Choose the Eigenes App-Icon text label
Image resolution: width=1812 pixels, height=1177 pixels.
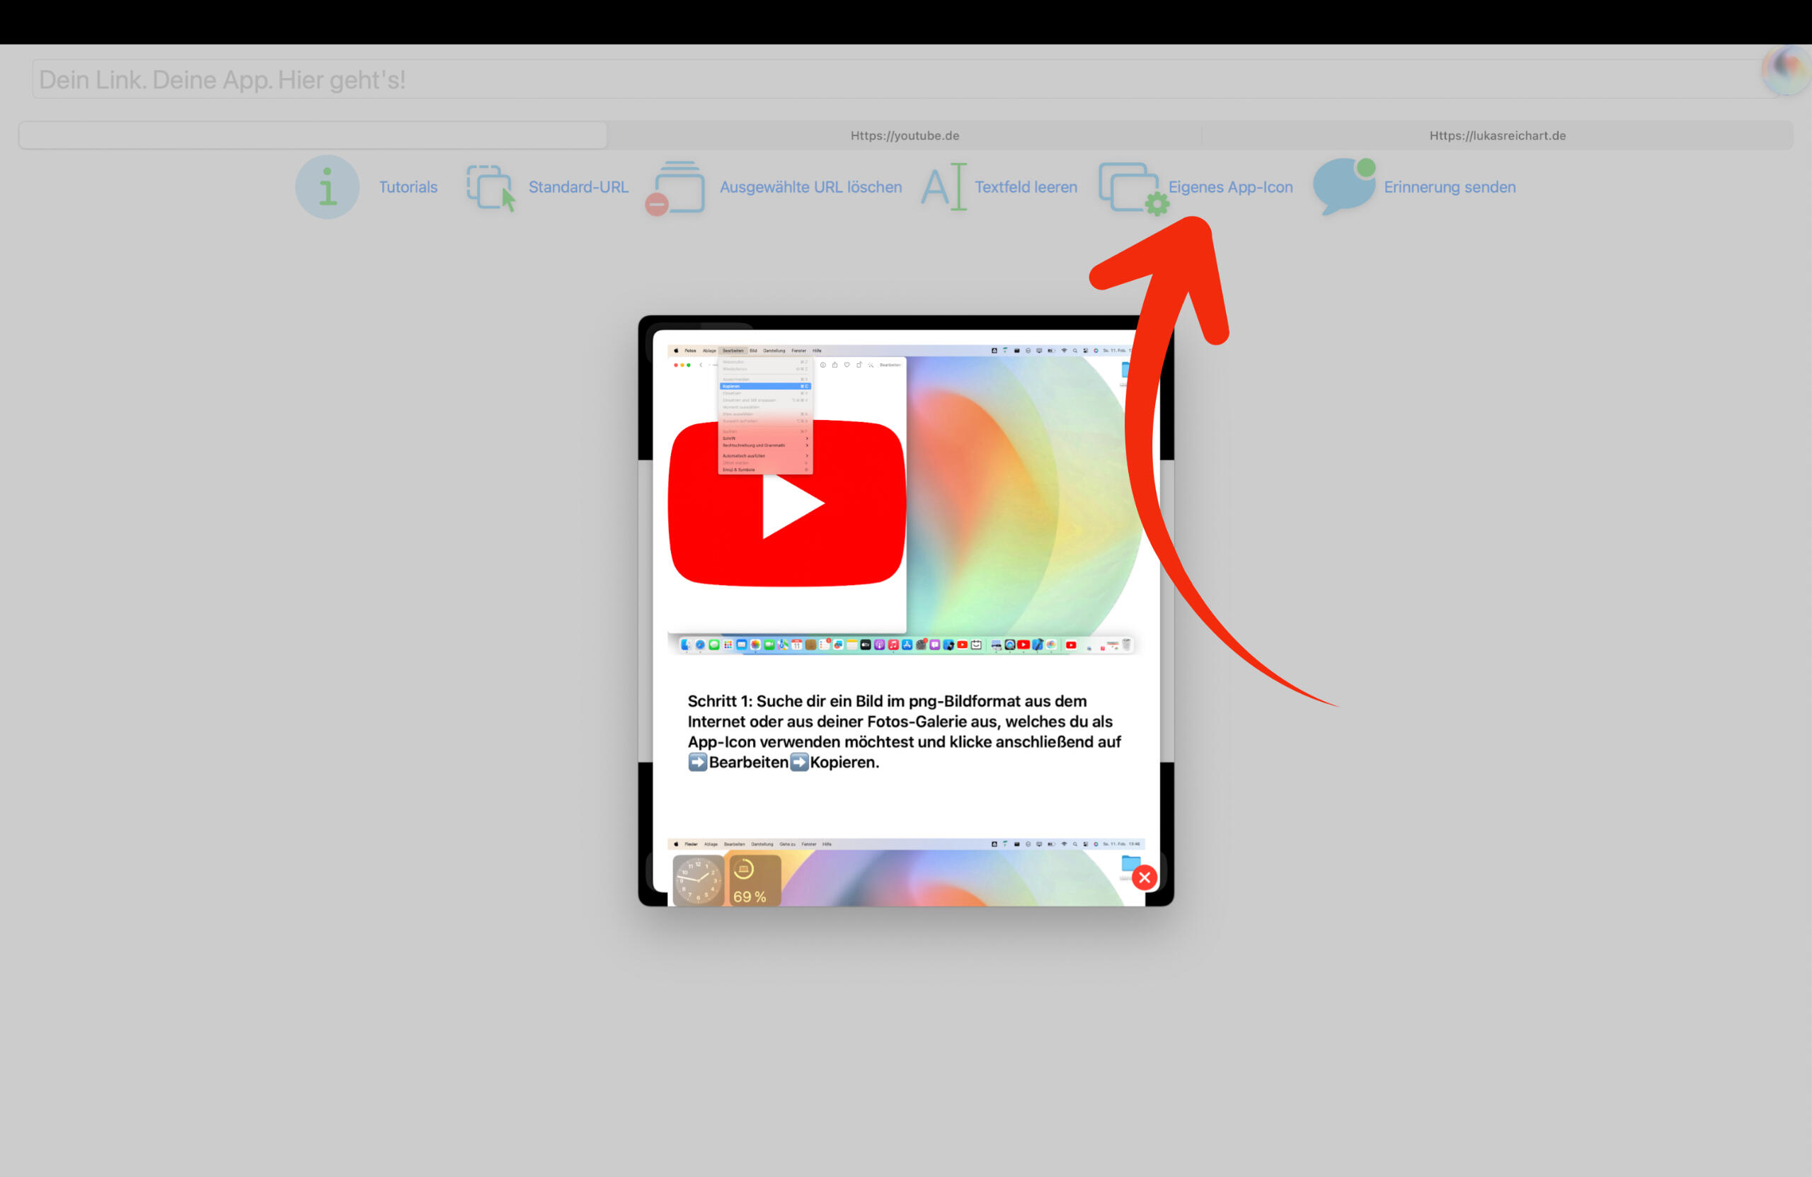coord(1230,188)
